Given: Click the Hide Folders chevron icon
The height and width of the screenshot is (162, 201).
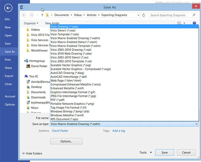Looking at the screenshot, I should click(x=23, y=153).
